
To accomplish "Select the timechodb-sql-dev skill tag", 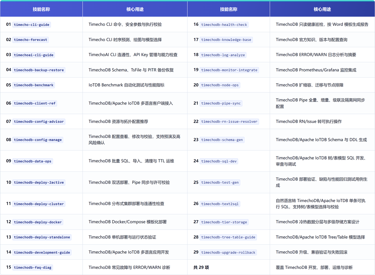I will pyautogui.click(x=219, y=161).
